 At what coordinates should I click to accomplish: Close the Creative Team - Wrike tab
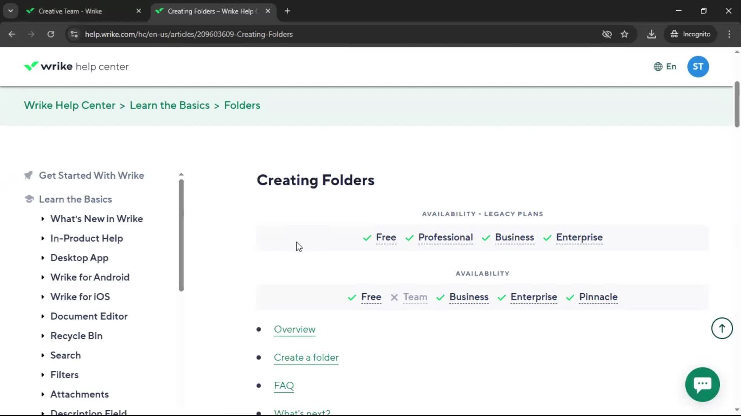139,11
